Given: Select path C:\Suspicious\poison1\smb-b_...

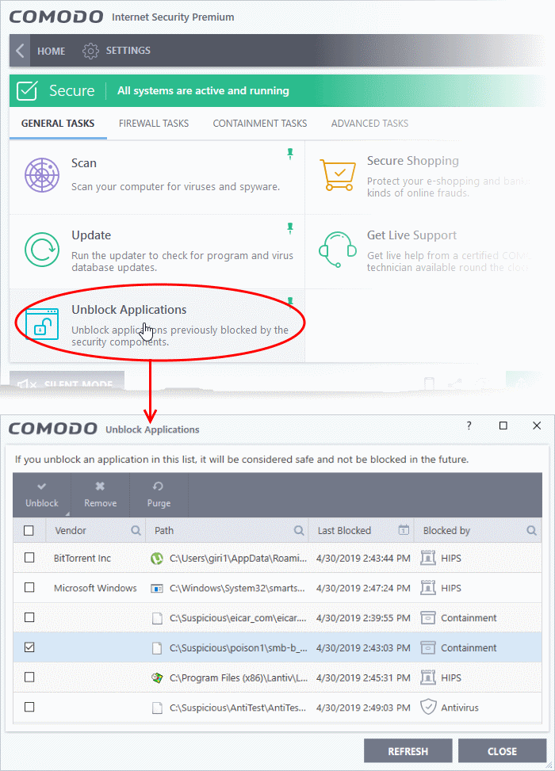Looking at the screenshot, I should [238, 648].
